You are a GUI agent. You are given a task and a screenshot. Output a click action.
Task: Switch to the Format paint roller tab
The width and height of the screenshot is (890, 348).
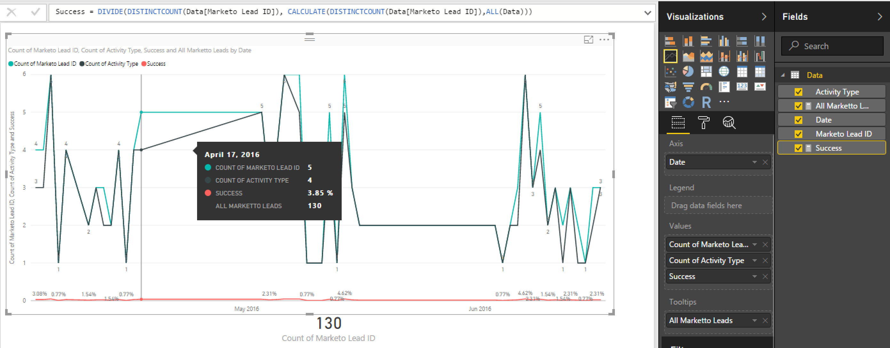[703, 123]
